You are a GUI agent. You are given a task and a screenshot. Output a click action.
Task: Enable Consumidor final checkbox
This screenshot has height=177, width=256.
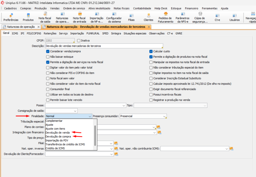pos(48,89)
